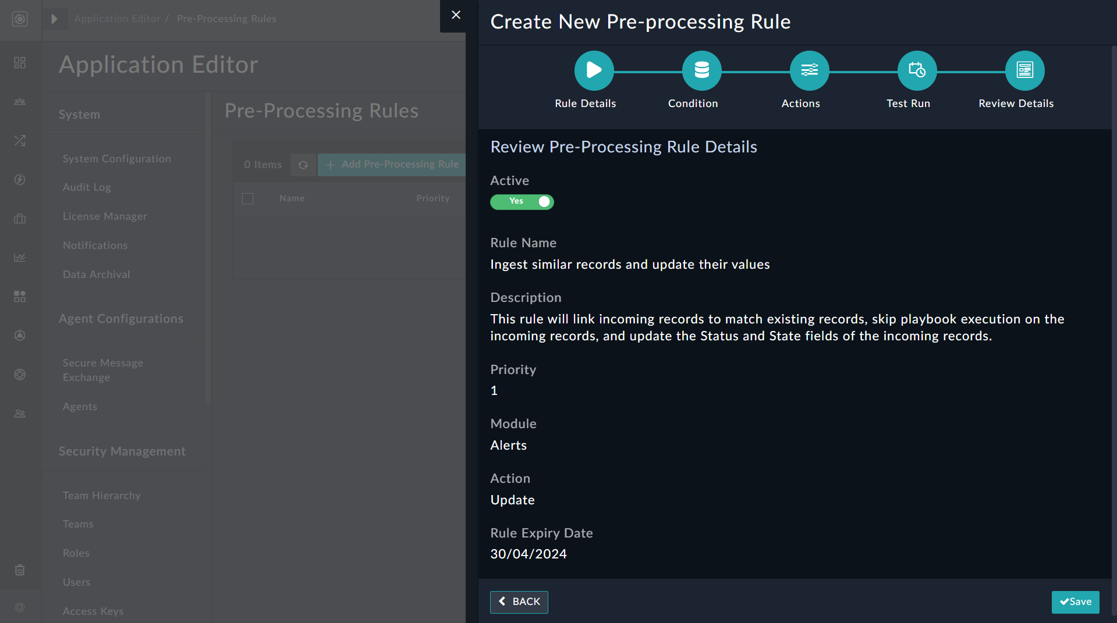Go back to the previous wizard step
The width and height of the screenshot is (1117, 623).
(519, 602)
